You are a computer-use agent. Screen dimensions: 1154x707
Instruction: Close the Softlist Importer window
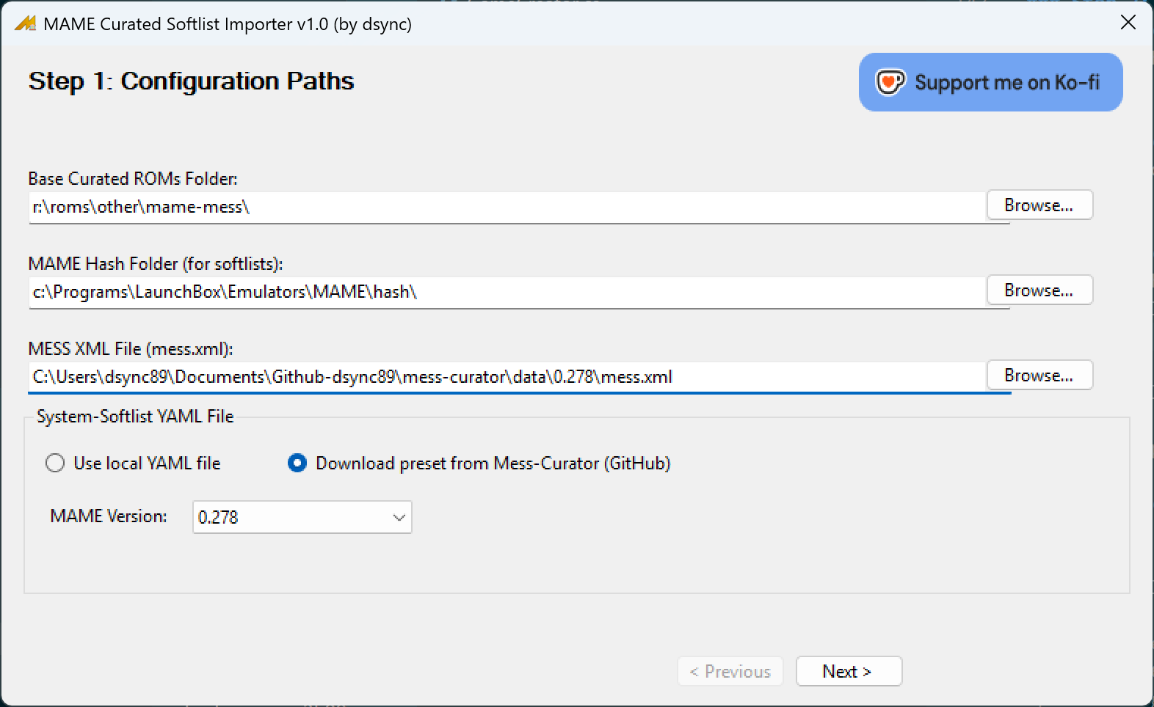pos(1128,23)
